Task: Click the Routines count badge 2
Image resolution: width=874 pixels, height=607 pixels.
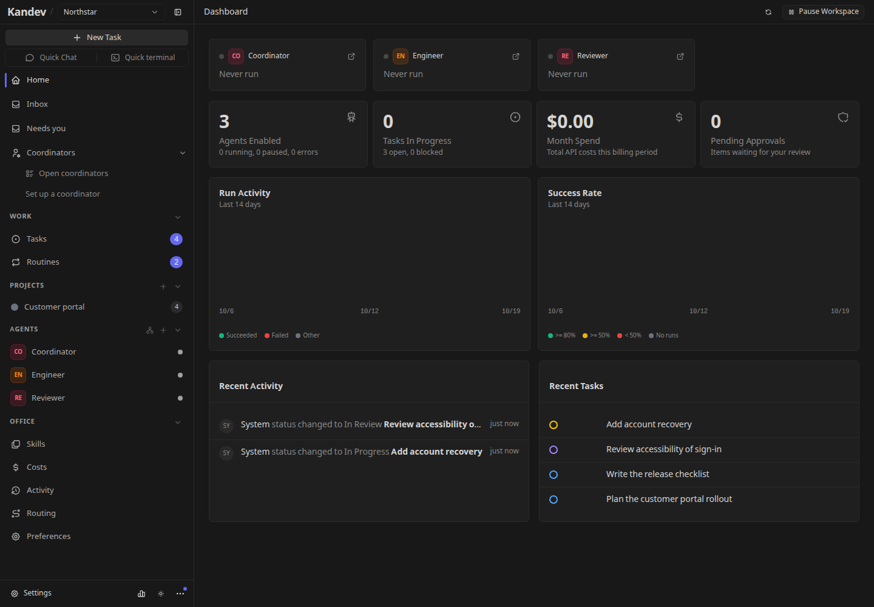Action: click(x=176, y=262)
